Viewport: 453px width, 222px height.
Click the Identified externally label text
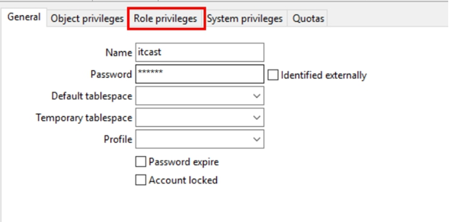coord(323,75)
